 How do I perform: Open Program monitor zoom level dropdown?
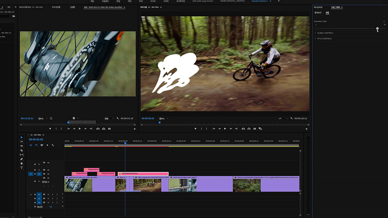[164, 118]
